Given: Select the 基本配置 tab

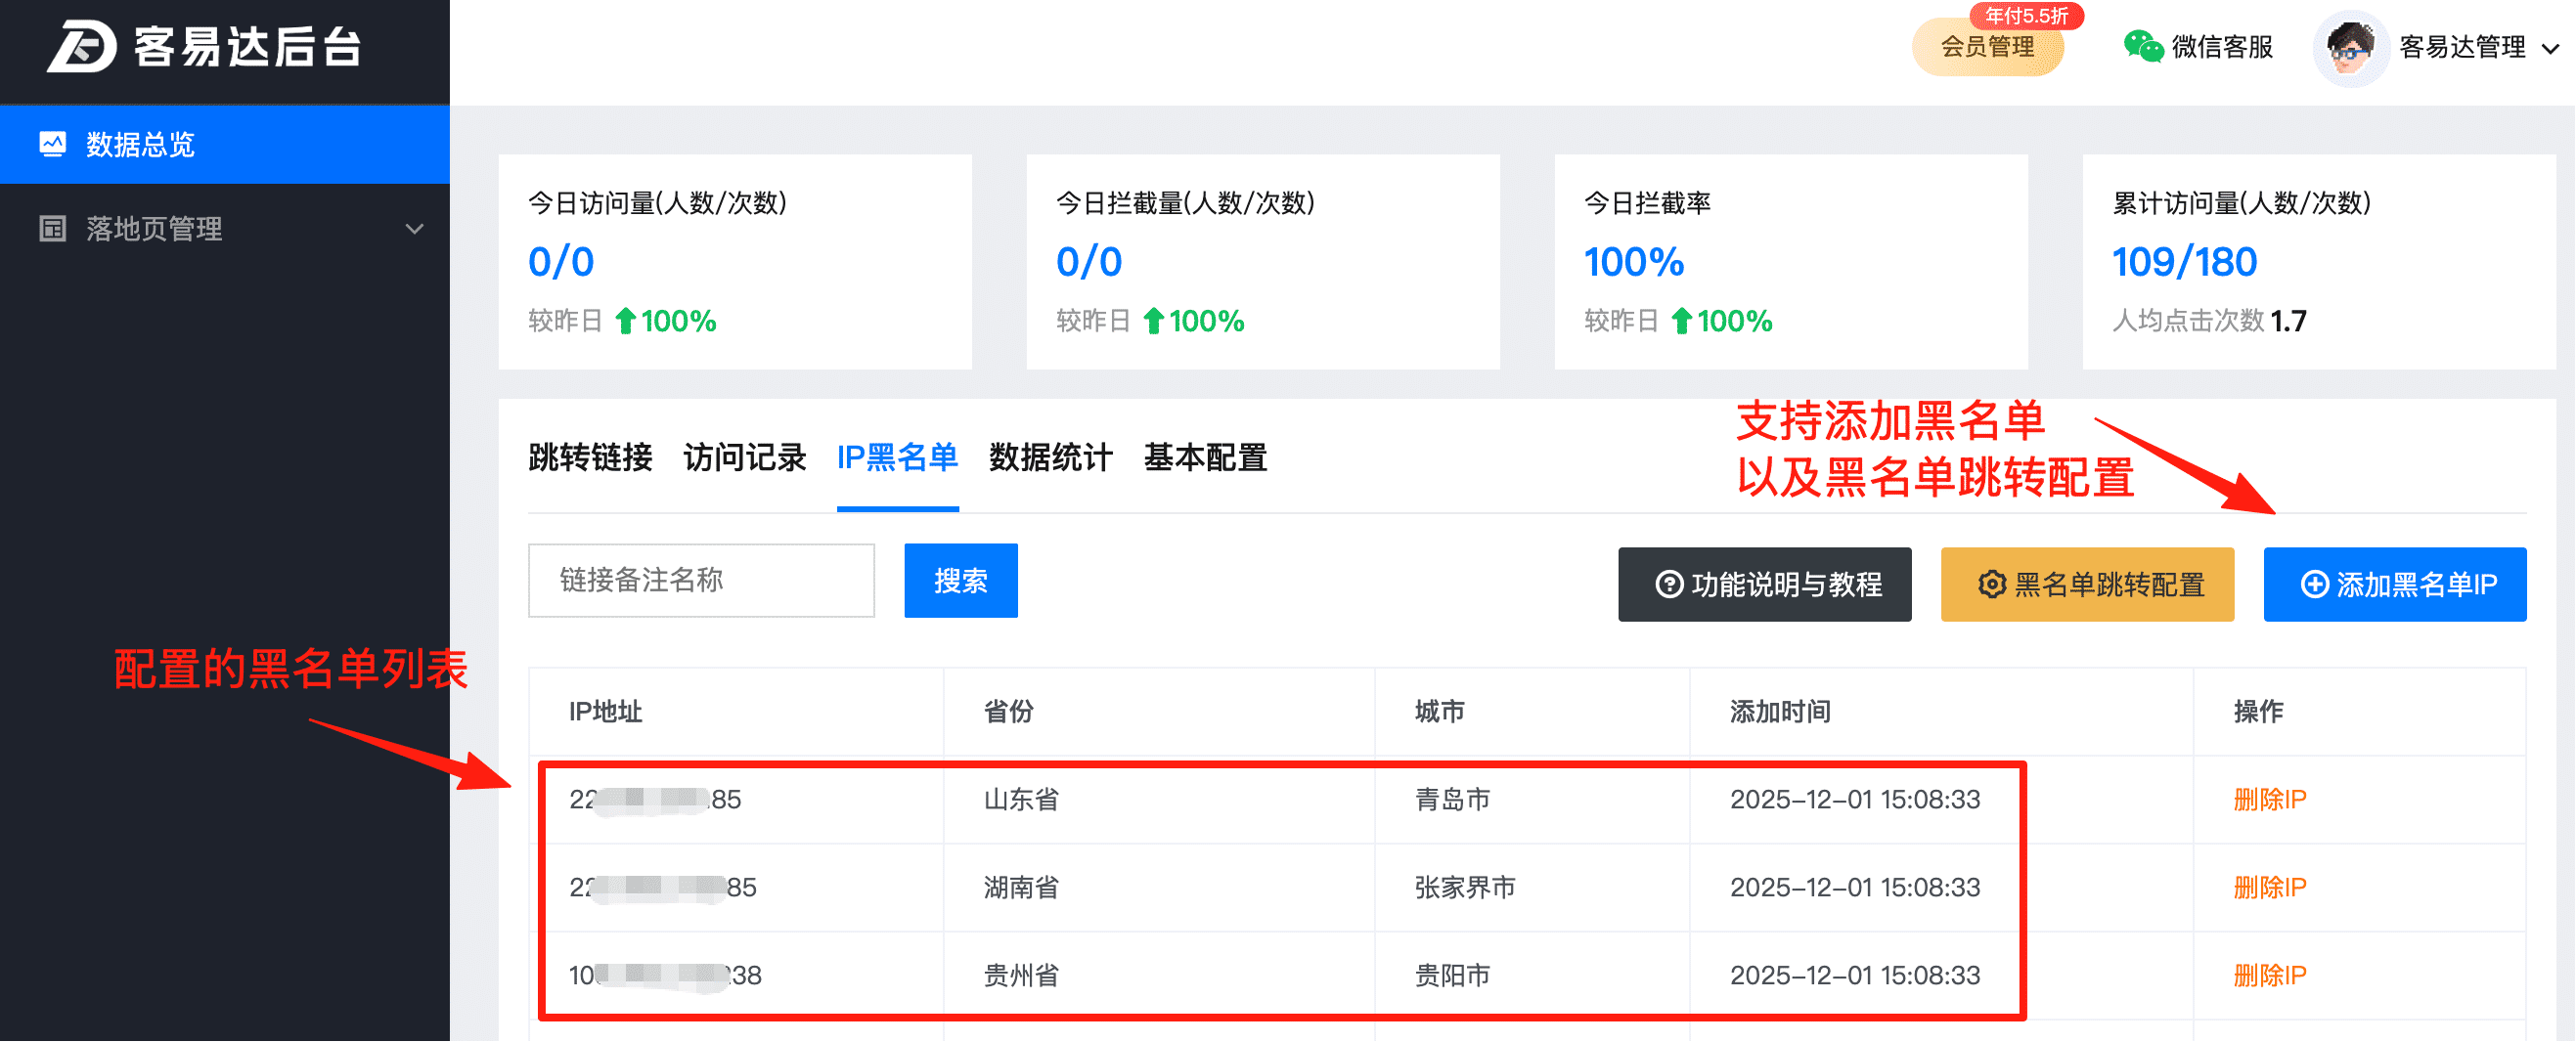Looking at the screenshot, I should [1205, 457].
